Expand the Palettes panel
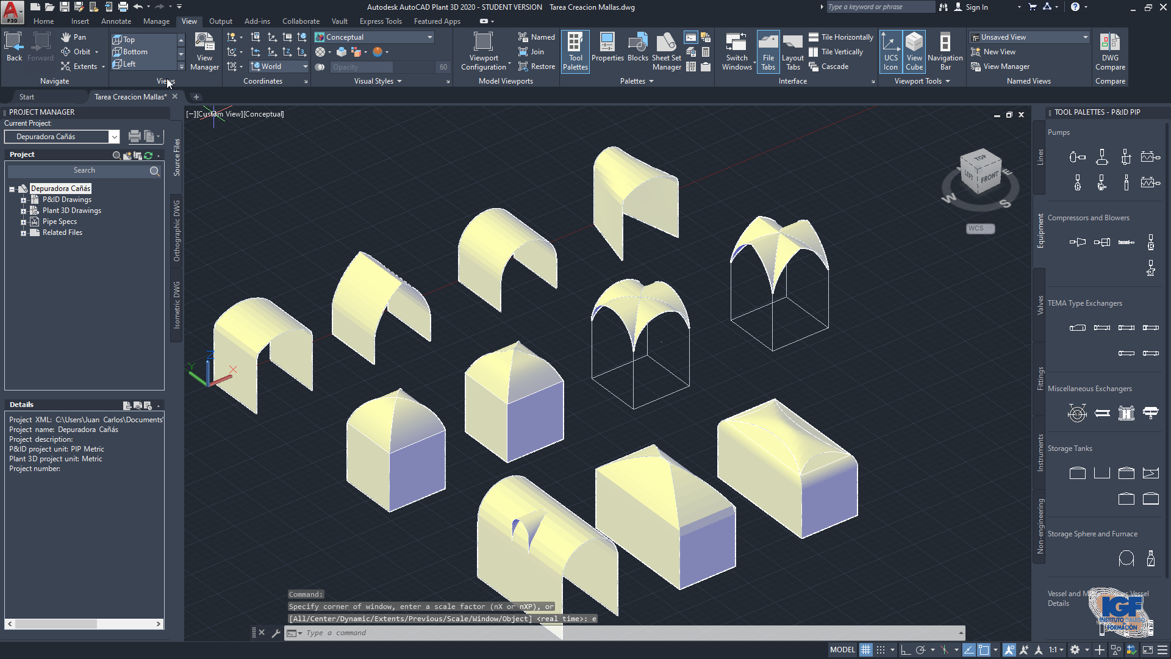The height and width of the screenshot is (659, 1171). 637,81
